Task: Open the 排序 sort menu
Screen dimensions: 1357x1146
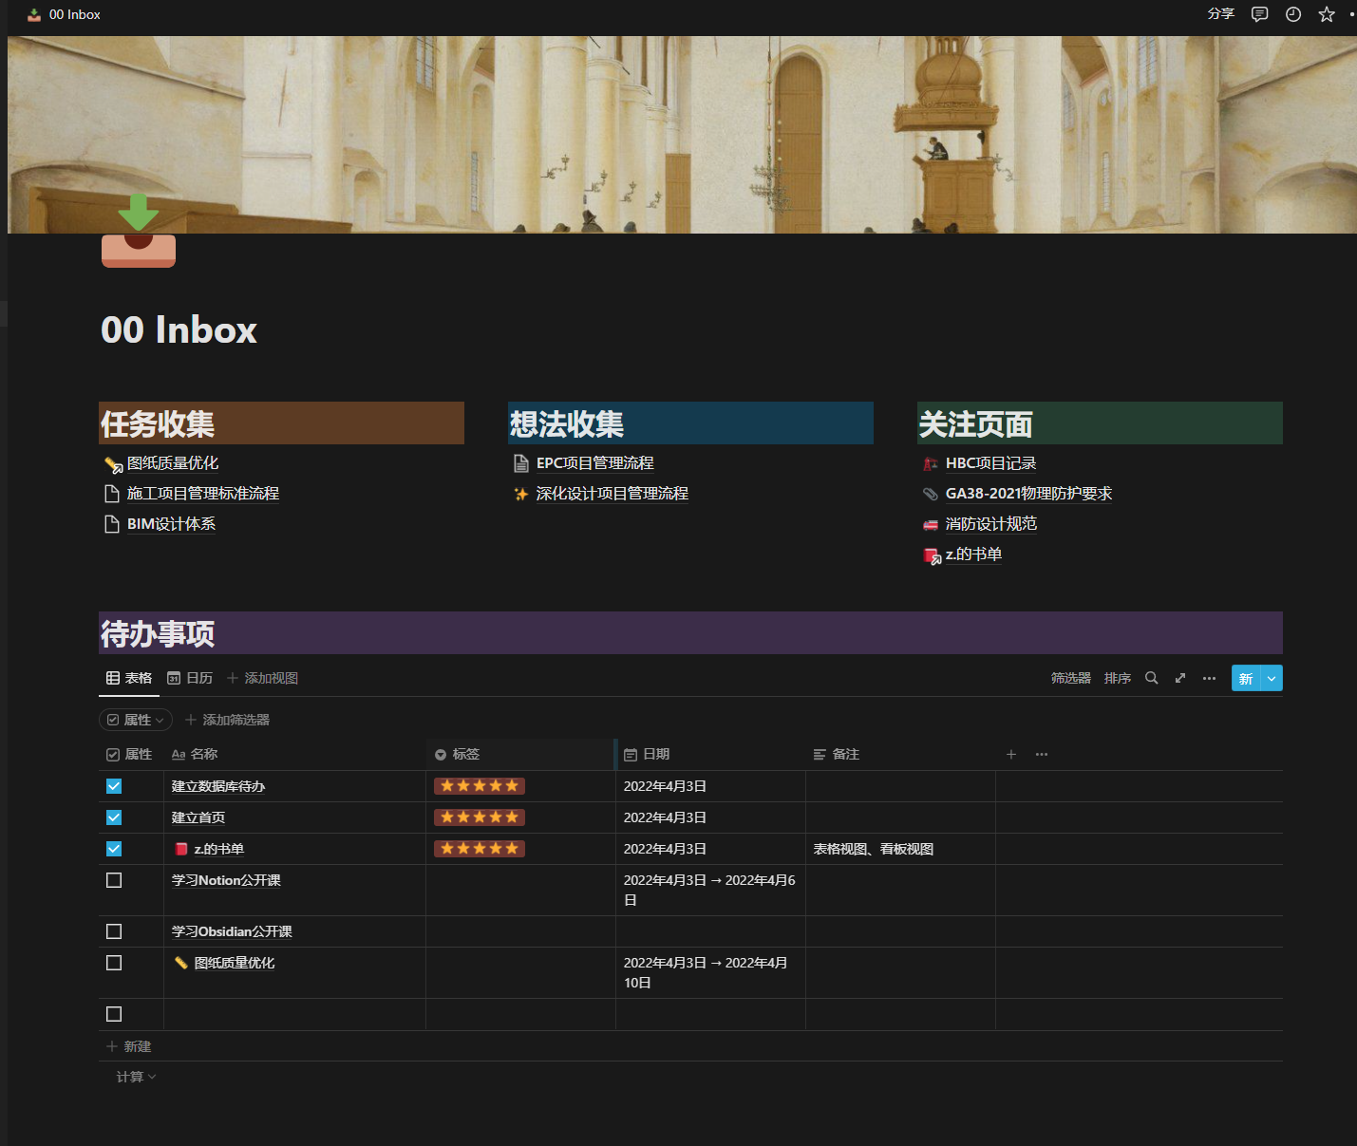Action: point(1118,678)
